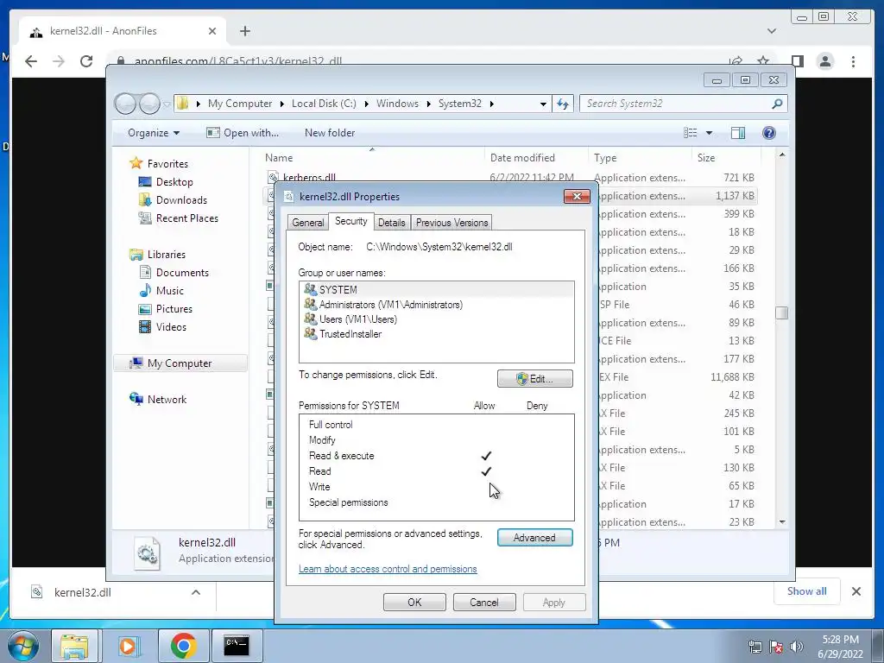
Task: Open the Organize menu
Action: tap(154, 132)
